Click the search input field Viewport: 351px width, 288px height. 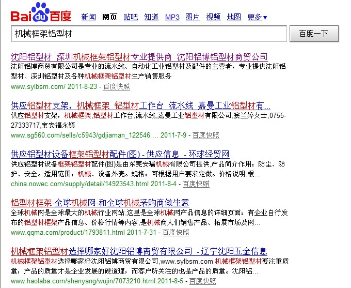coord(149,34)
